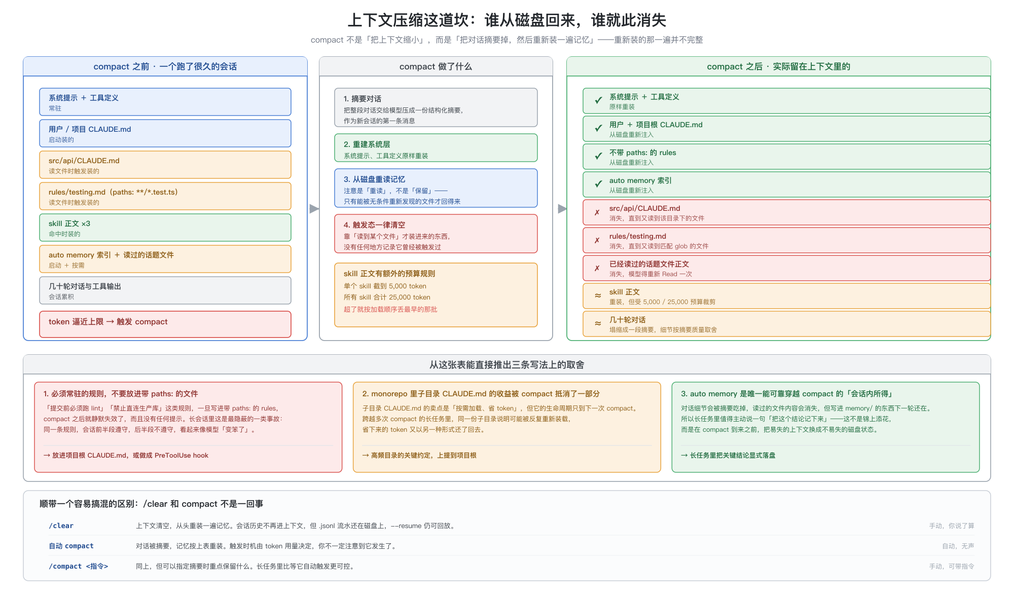Click heading 2. monorepo 里子目录 CLAUDE.md 的收益
1014x598 pixels.
(481, 394)
